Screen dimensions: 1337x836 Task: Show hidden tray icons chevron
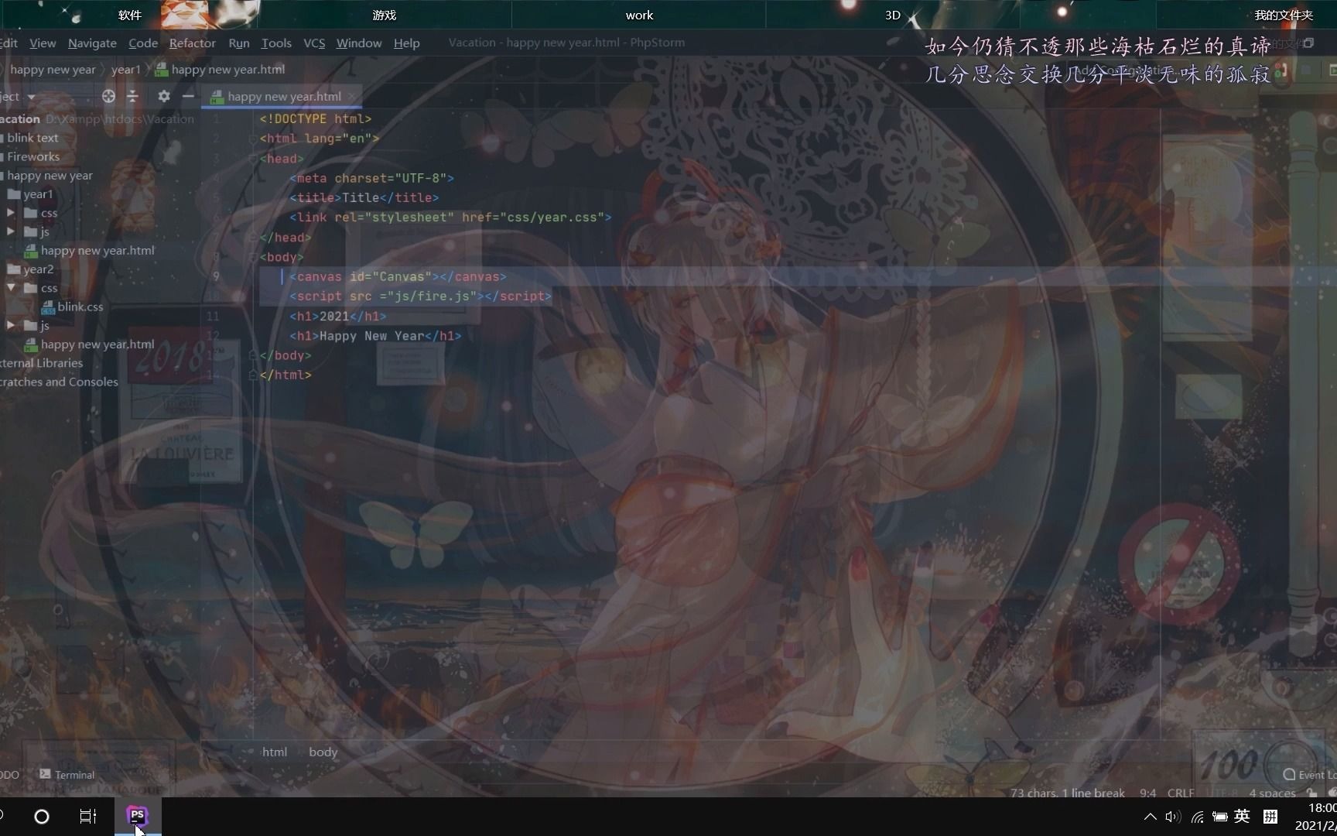click(1150, 817)
